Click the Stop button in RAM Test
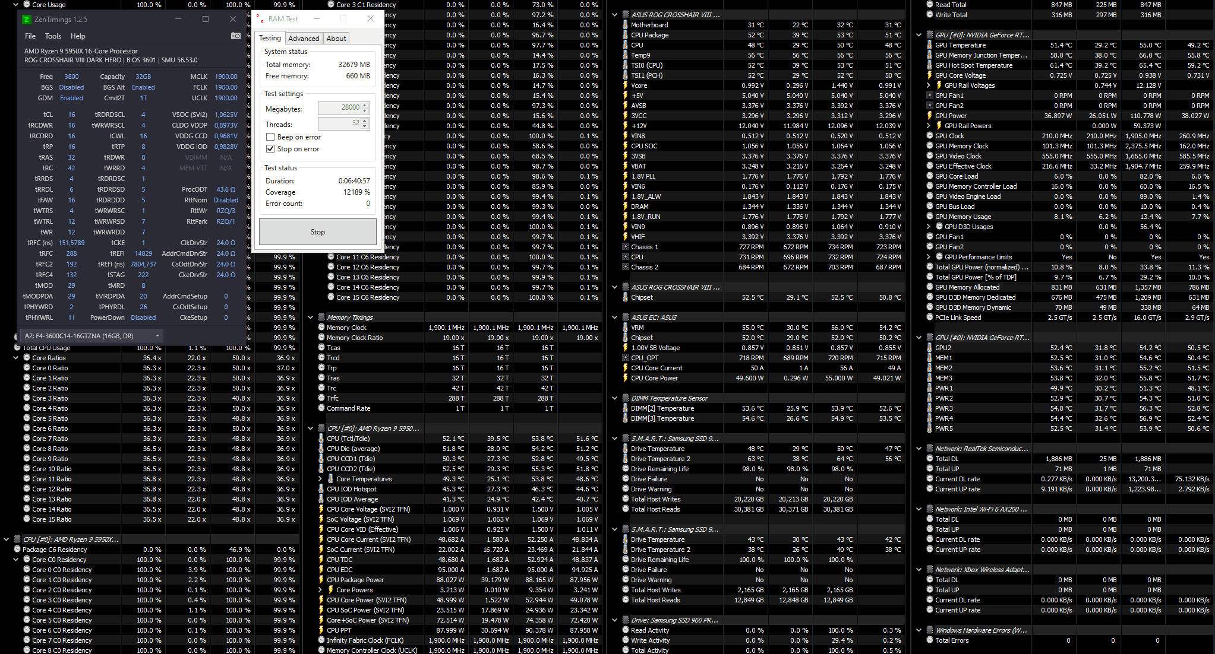The image size is (1215, 654). [x=318, y=232]
